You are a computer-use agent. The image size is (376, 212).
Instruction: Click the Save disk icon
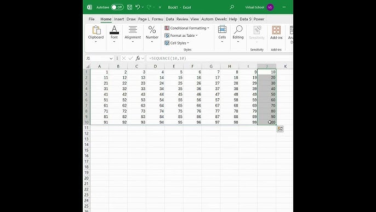coord(129,7)
